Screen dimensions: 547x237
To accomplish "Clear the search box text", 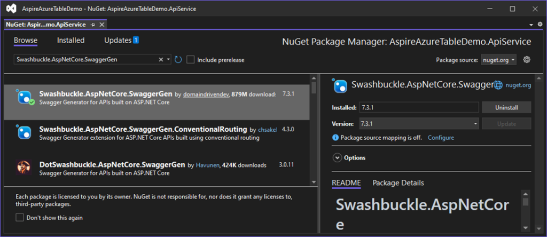I will point(161,60).
